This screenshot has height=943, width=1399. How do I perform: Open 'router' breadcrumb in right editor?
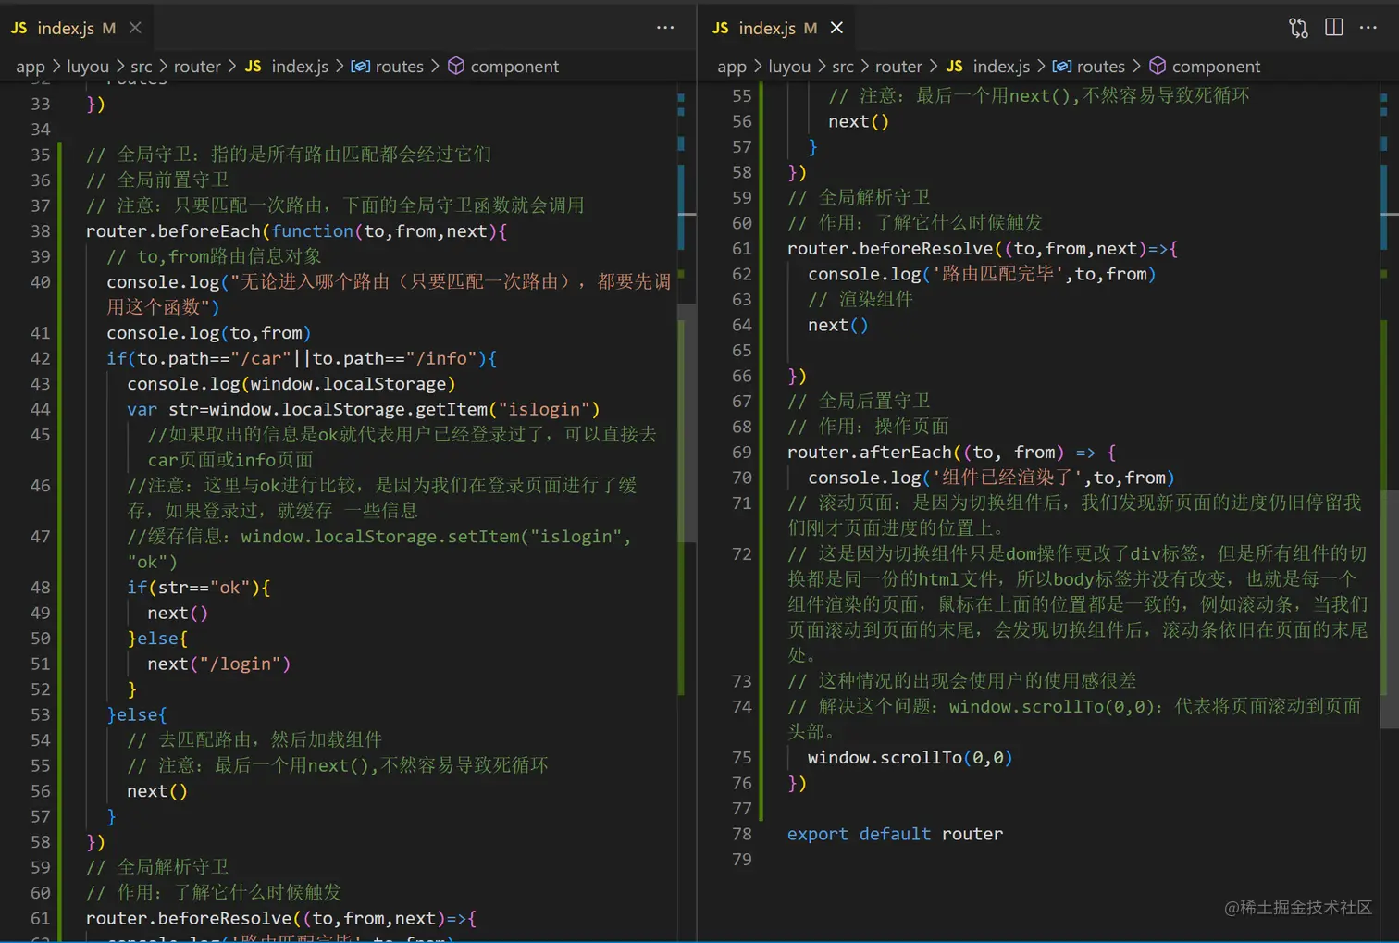898,67
